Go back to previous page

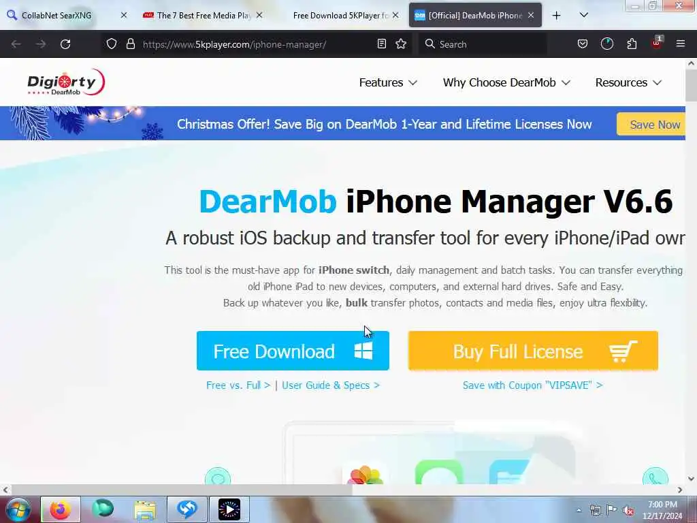[x=16, y=44]
